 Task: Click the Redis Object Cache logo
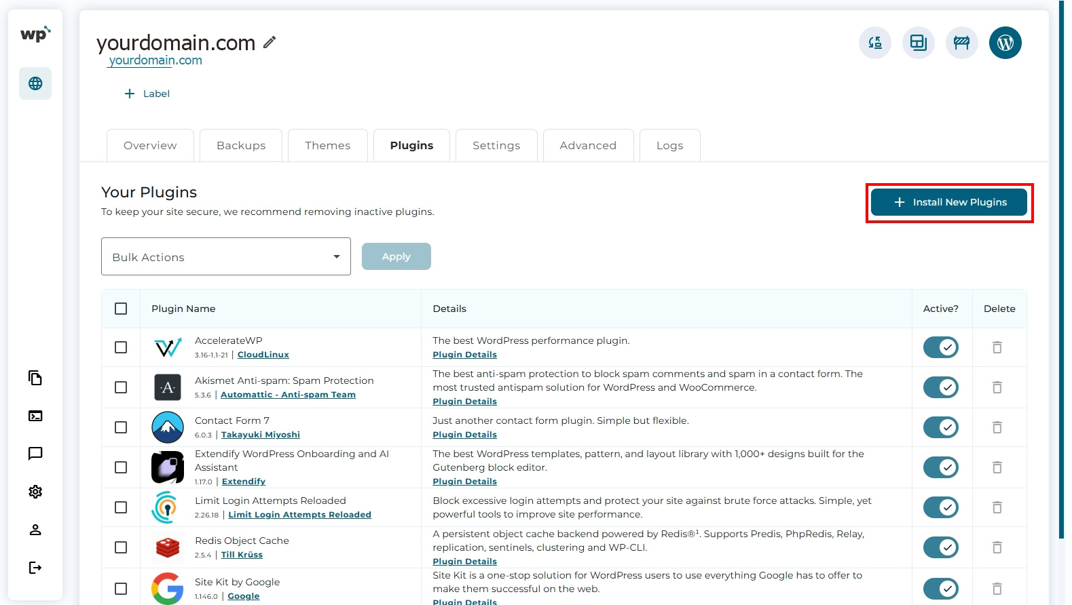tap(168, 547)
